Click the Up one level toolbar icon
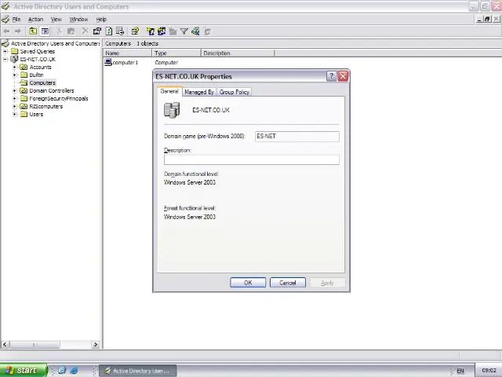 click(33, 31)
